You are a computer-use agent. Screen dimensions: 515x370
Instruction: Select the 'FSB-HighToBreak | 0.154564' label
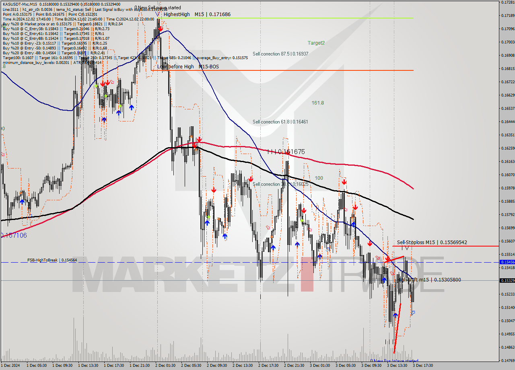tap(52, 260)
